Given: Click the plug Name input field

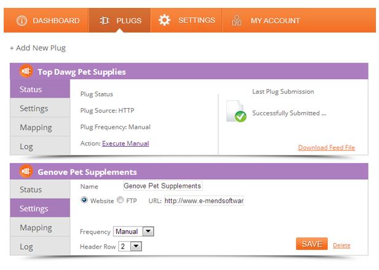Looking at the screenshot, I should pos(162,186).
